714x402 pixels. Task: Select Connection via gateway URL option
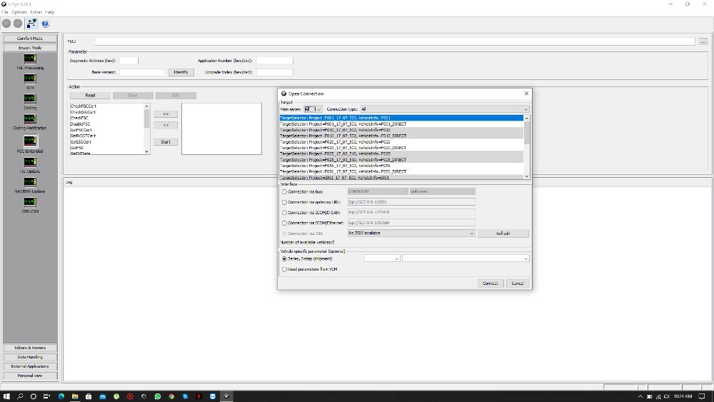[x=284, y=202]
